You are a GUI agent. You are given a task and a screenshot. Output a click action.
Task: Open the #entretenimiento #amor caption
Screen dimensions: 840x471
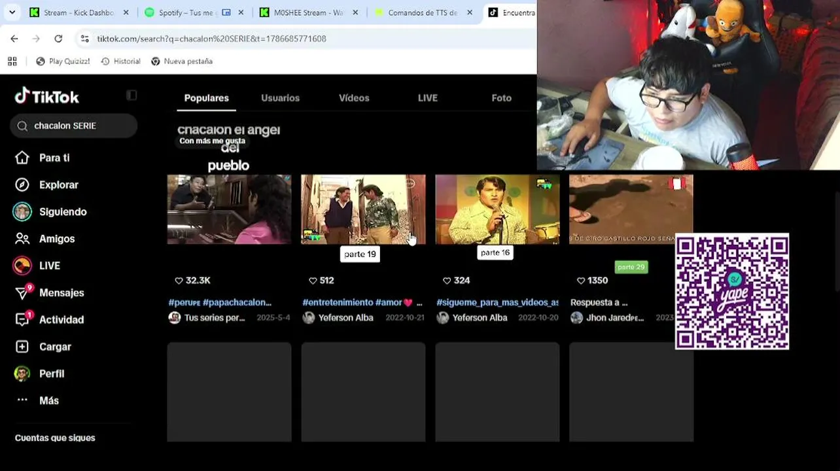(x=362, y=302)
